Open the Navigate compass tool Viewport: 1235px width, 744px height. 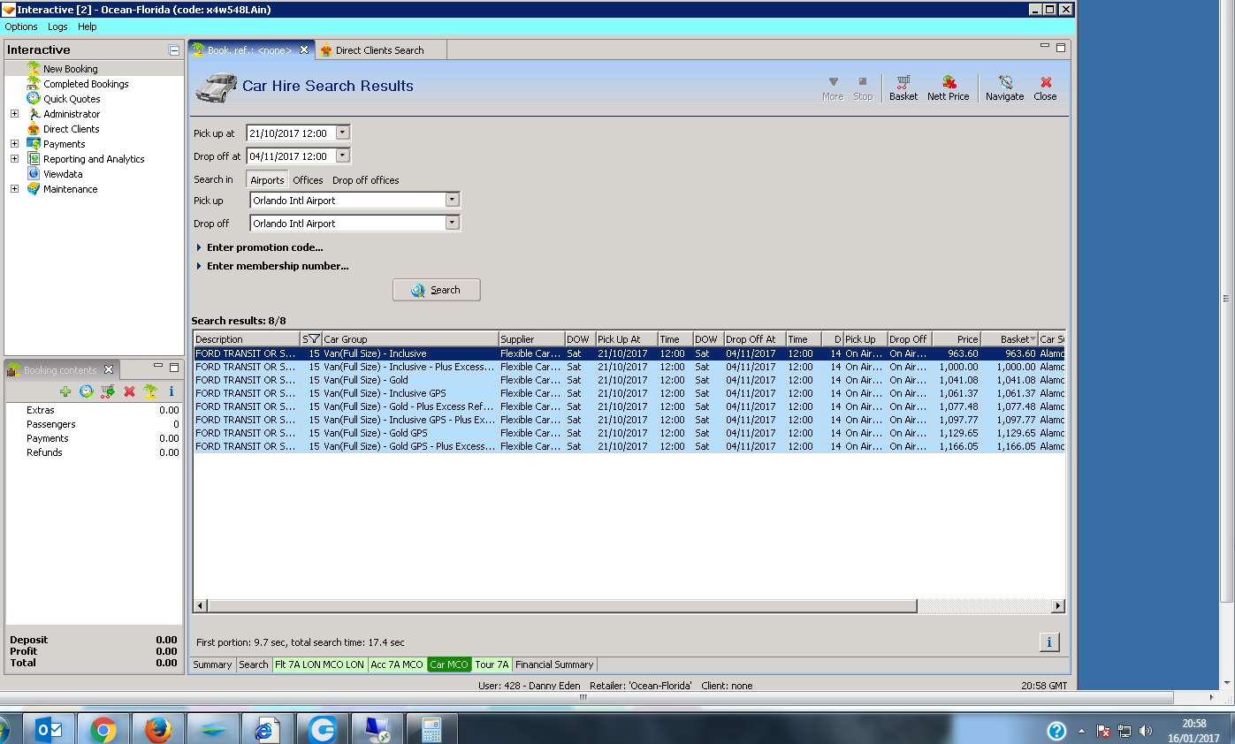(x=1004, y=87)
